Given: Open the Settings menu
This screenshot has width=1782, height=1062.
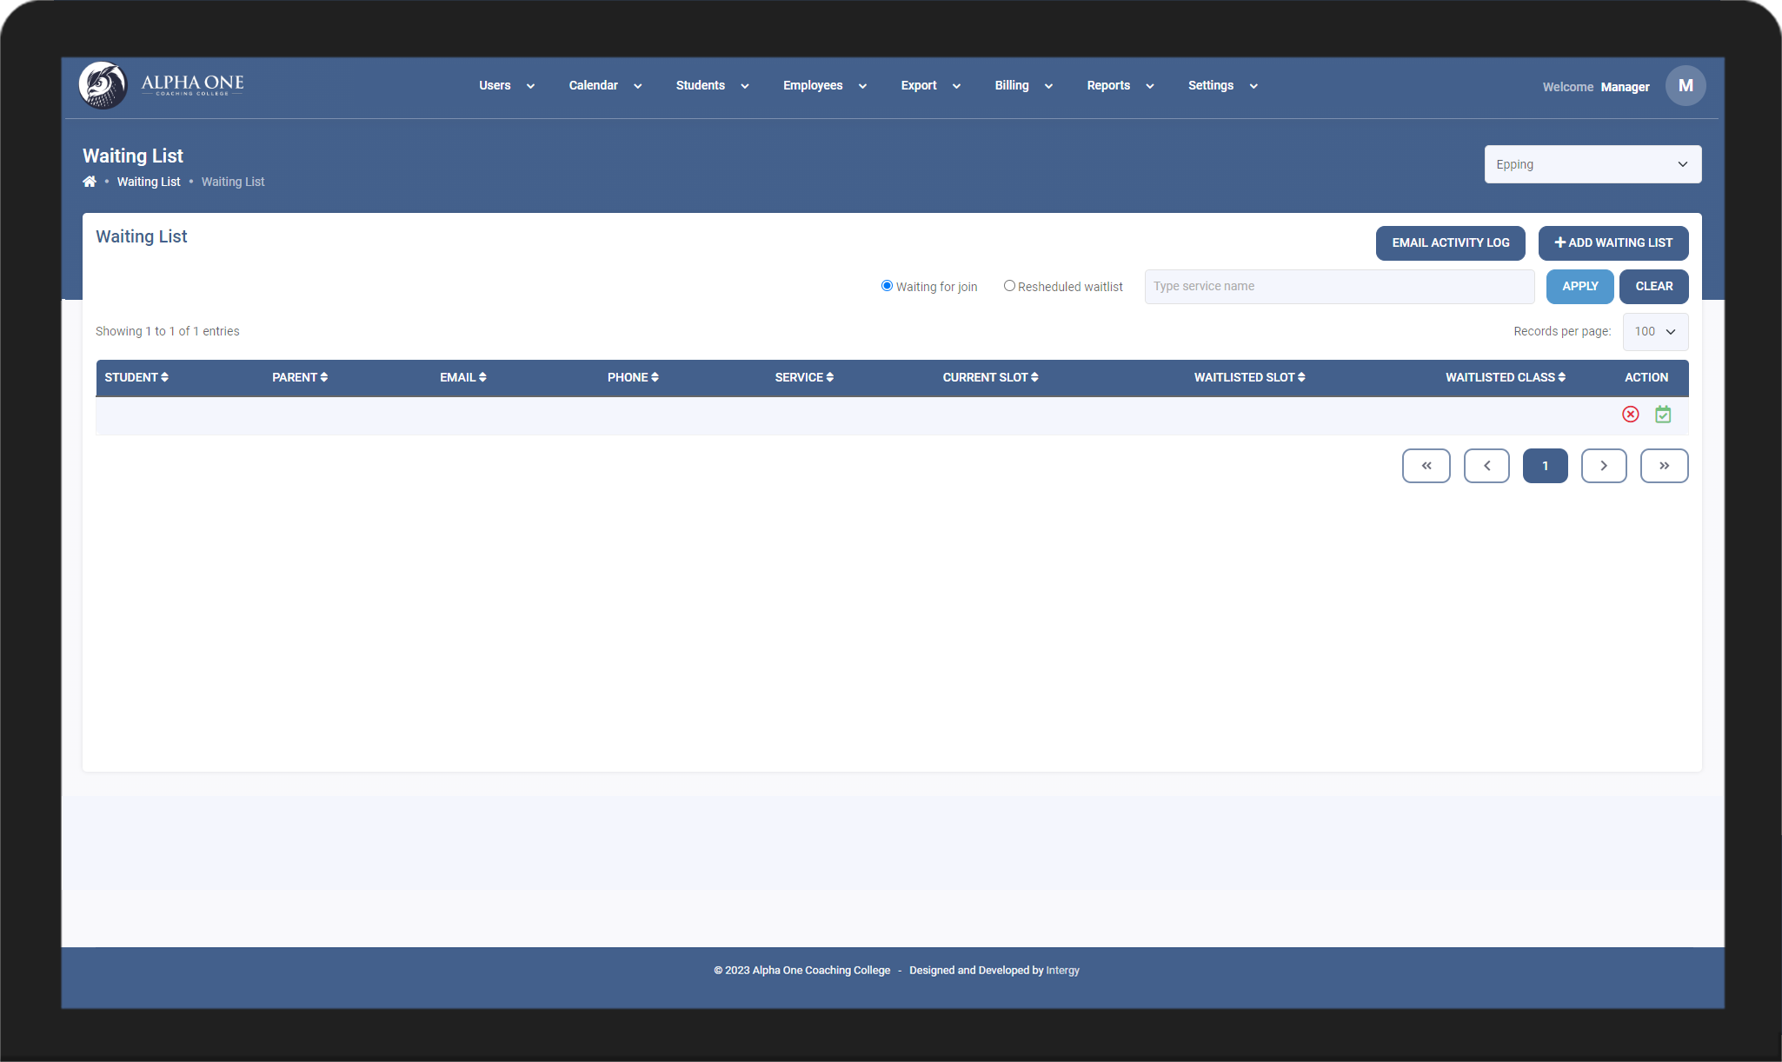Looking at the screenshot, I should tap(1223, 86).
